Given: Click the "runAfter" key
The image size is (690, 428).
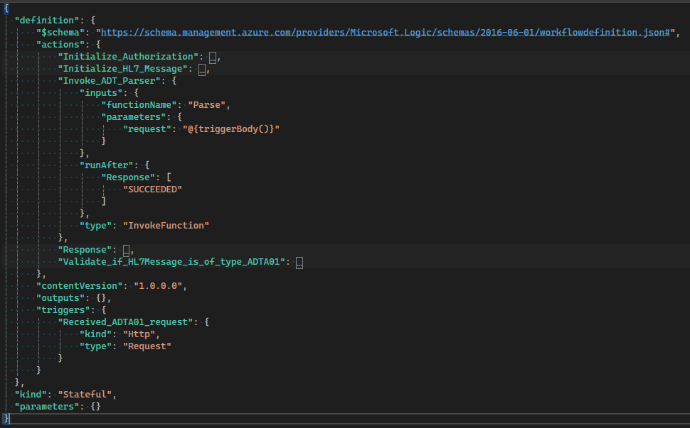Looking at the screenshot, I should point(106,165).
